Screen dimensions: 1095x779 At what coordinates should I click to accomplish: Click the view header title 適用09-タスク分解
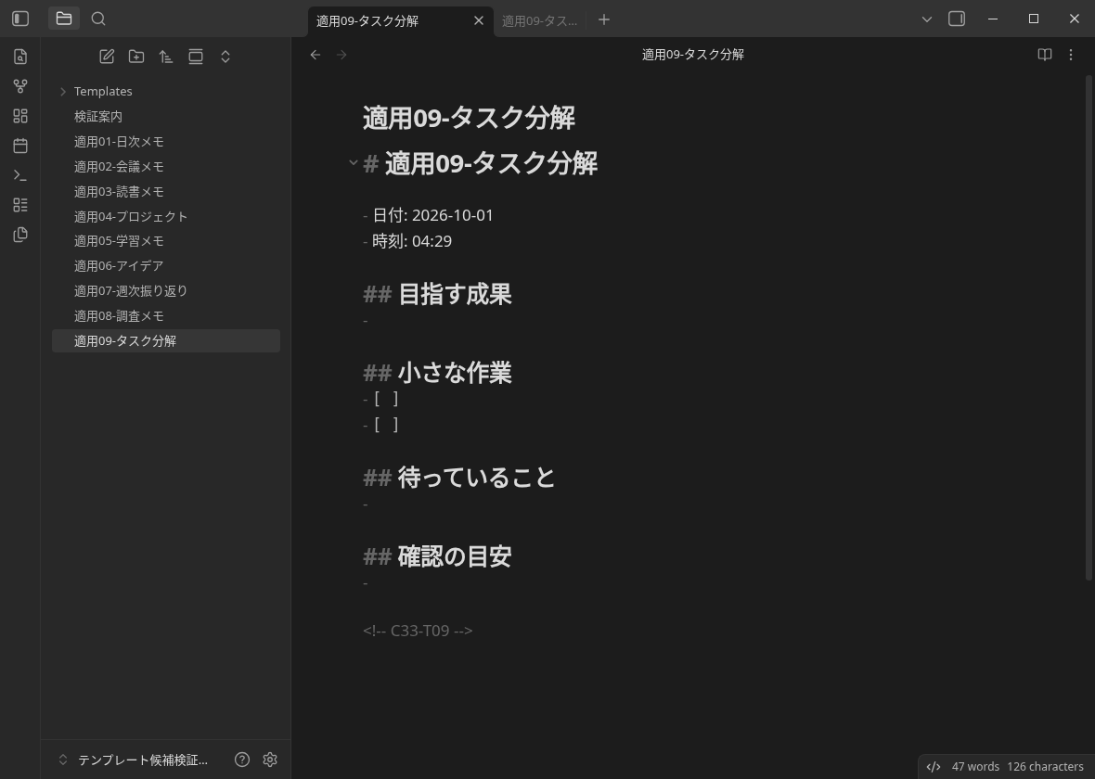[693, 55]
